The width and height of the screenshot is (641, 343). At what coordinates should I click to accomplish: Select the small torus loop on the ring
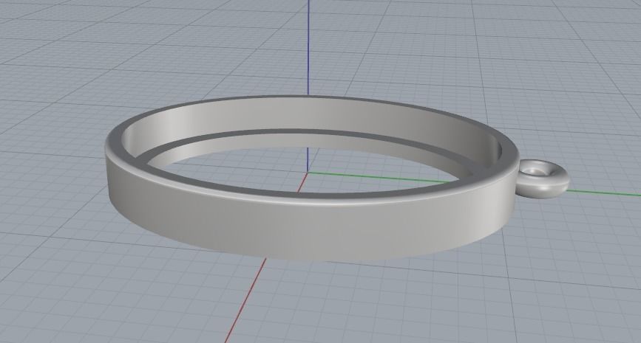[543, 180]
